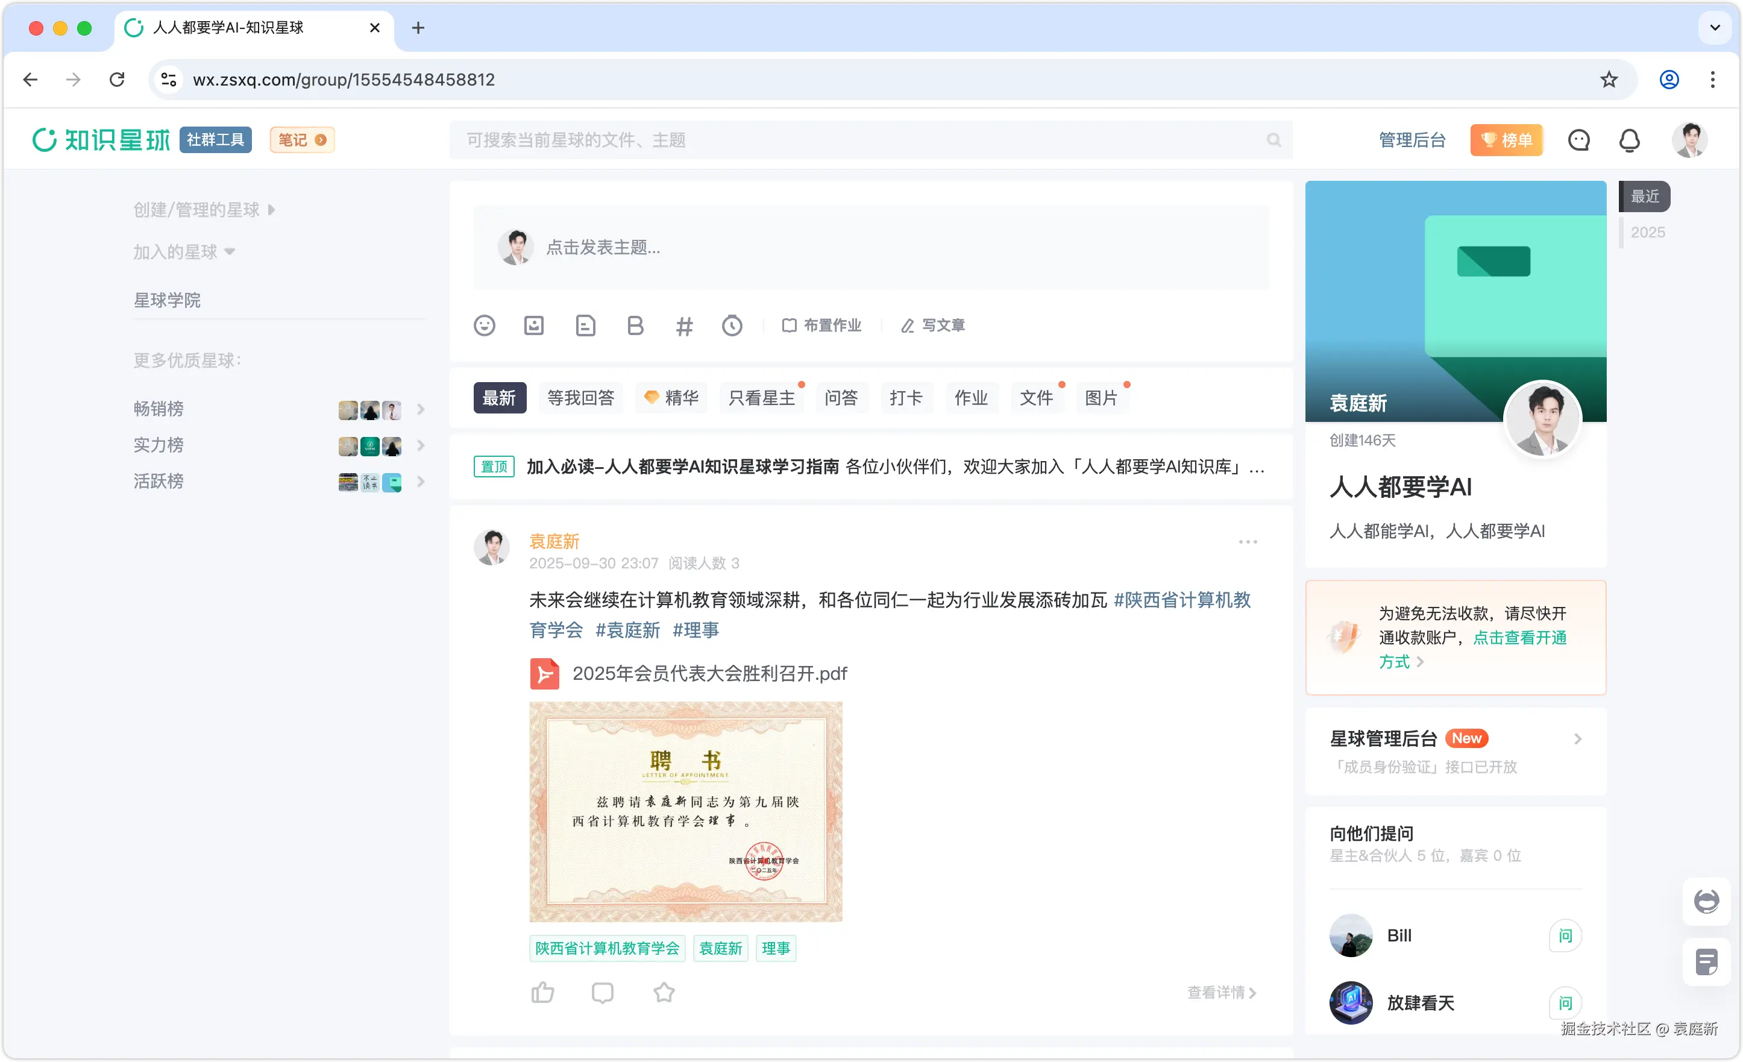Open the chat messages icon in header
The height and width of the screenshot is (1062, 1743).
[x=1578, y=140]
